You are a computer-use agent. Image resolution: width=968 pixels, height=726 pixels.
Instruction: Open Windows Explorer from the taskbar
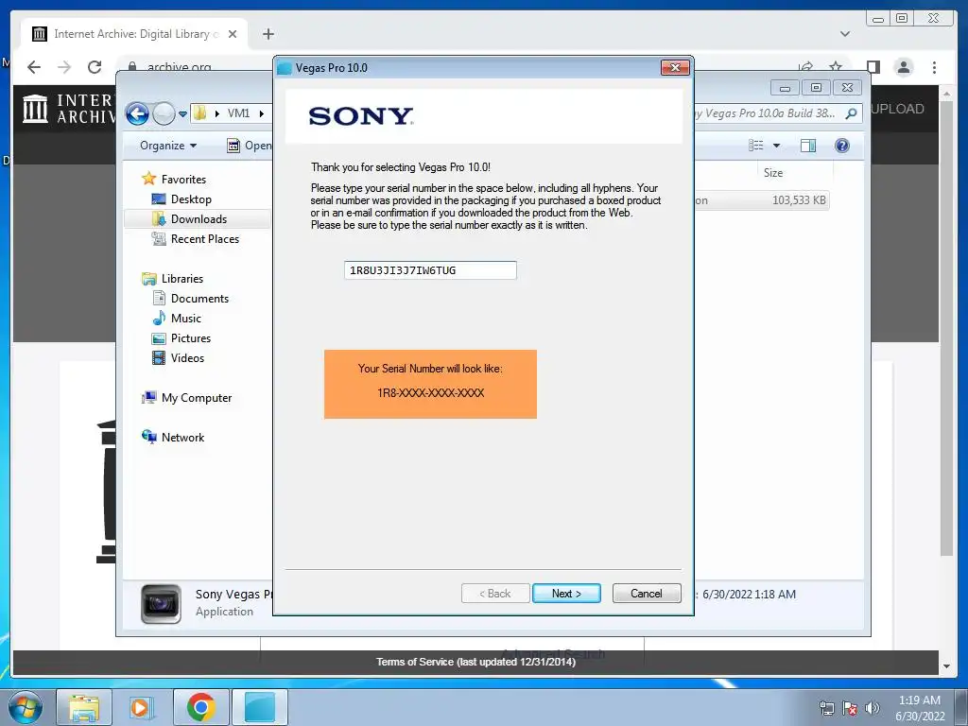coord(84,707)
